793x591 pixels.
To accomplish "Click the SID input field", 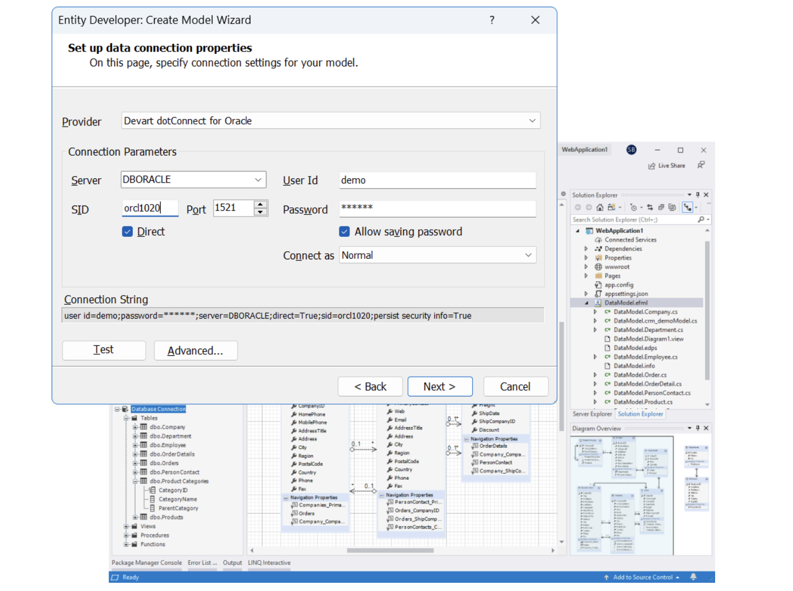I will [x=149, y=208].
